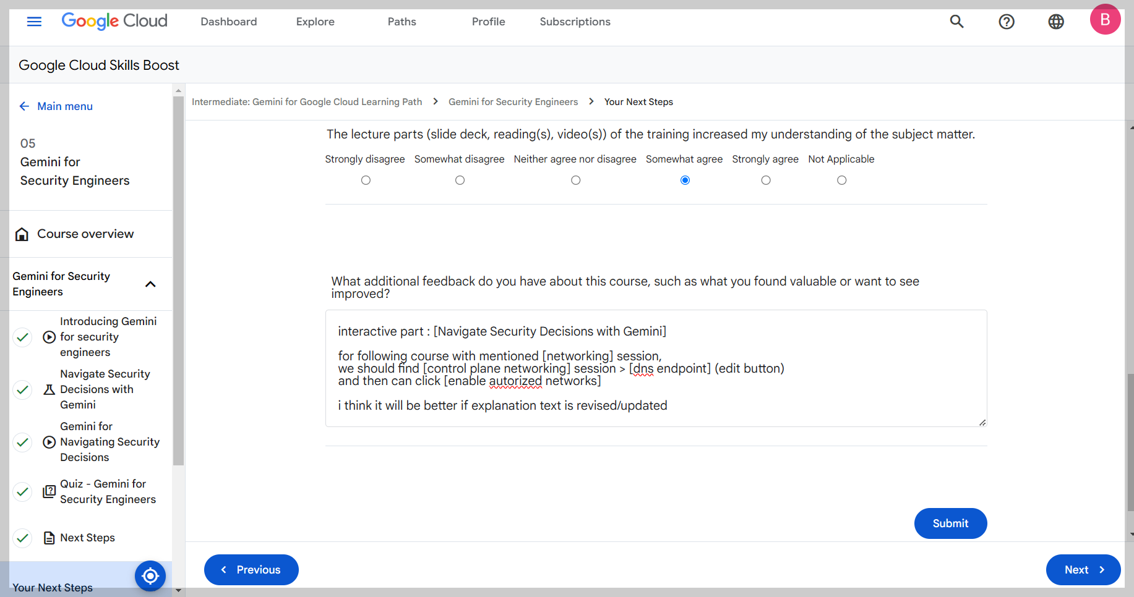Go to the Previous page
The height and width of the screenshot is (597, 1134).
coord(251,570)
